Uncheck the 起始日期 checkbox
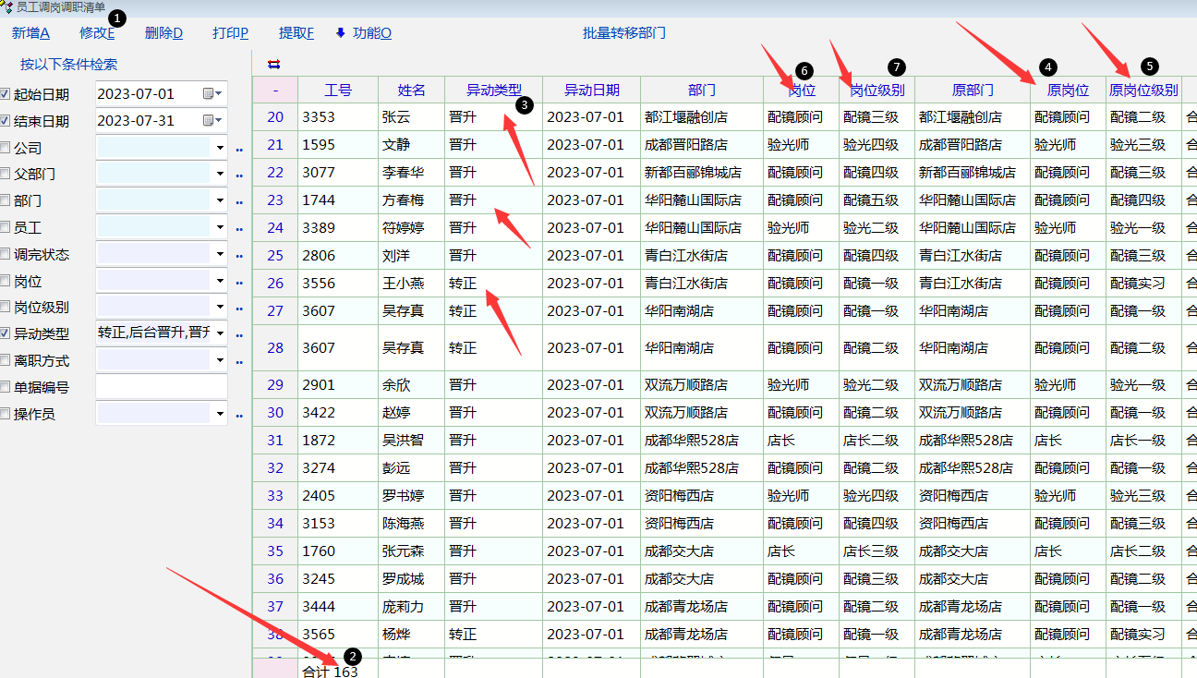This screenshot has height=678, width=1197. 6,94
